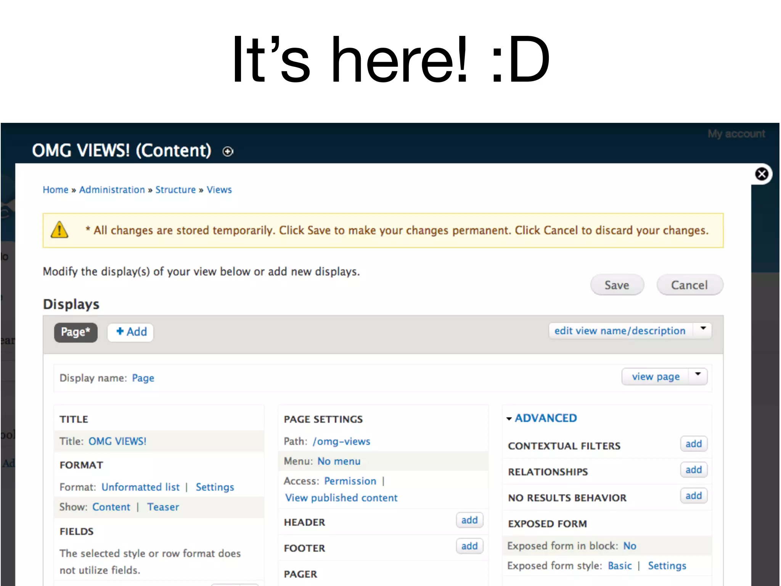Open My account link
Screen dimensions: 781x586
[x=736, y=134]
